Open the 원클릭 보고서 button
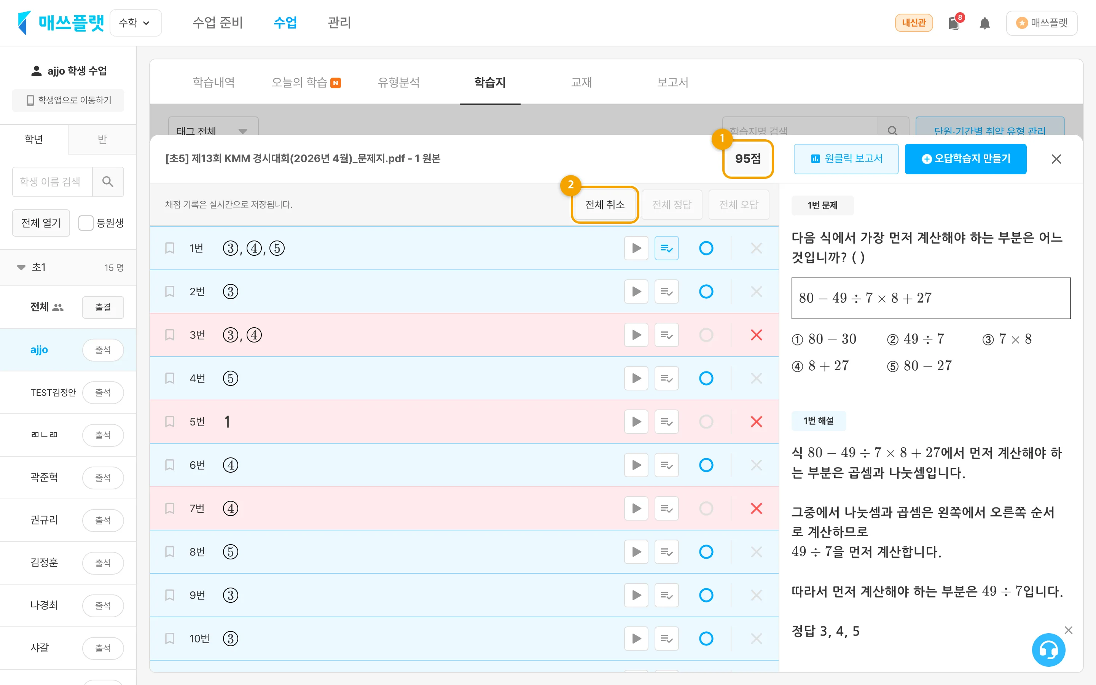1096x685 pixels. (x=846, y=159)
